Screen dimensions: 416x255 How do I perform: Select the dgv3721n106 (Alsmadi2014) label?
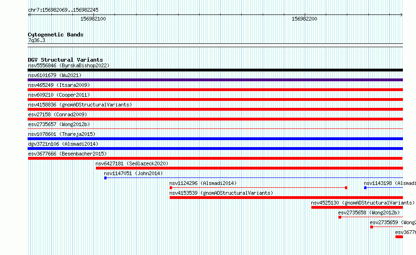pos(63,144)
